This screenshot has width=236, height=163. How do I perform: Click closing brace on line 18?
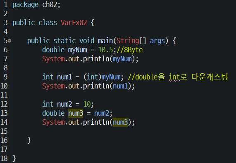14,158
